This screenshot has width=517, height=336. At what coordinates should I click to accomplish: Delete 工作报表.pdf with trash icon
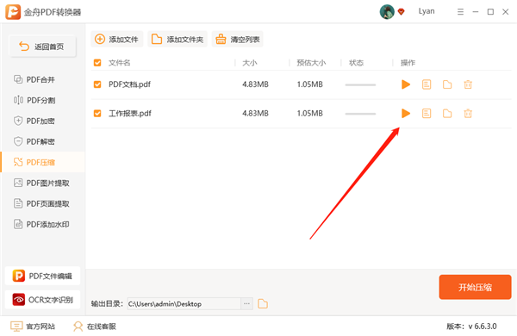[468, 114]
